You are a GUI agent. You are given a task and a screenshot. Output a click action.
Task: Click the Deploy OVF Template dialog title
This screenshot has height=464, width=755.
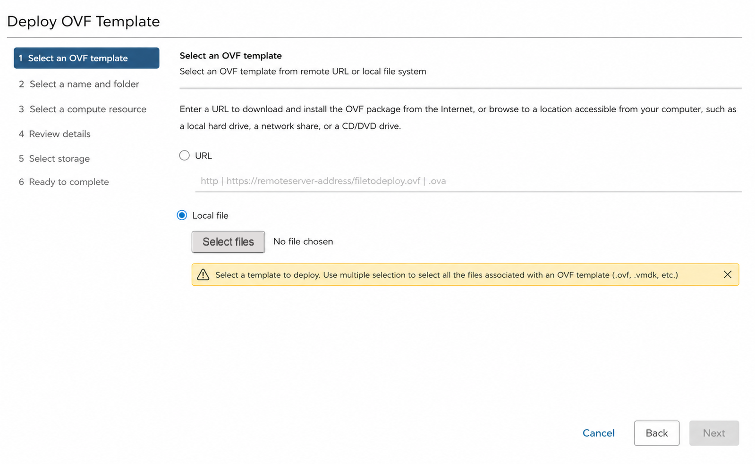(x=84, y=21)
